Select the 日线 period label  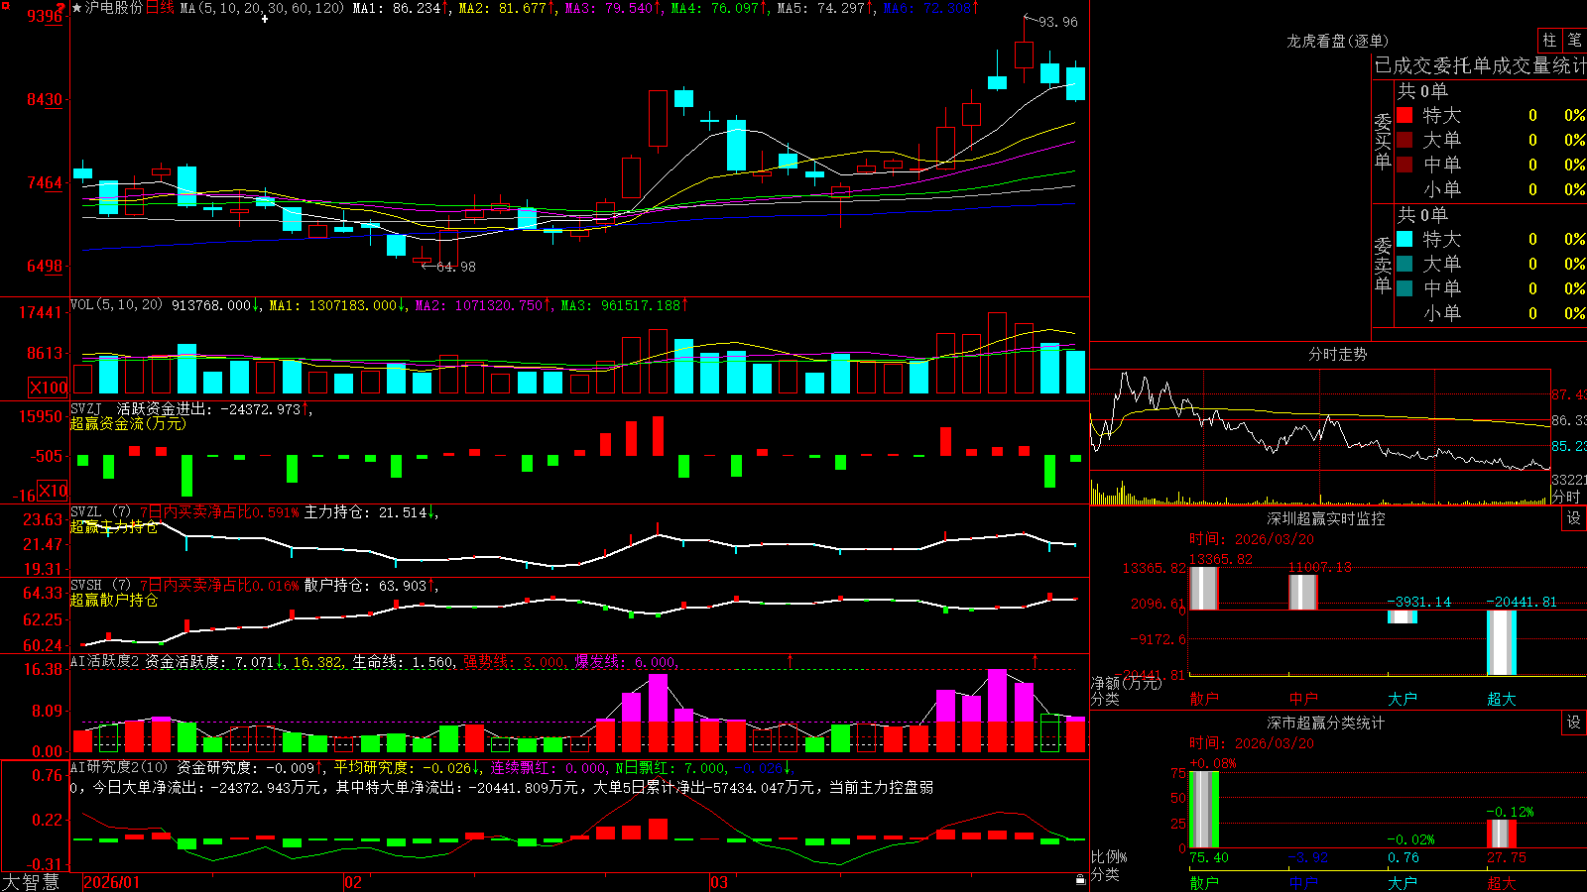click(x=160, y=8)
